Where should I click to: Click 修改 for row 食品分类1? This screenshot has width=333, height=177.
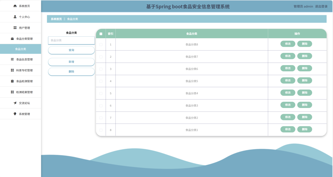(288, 129)
